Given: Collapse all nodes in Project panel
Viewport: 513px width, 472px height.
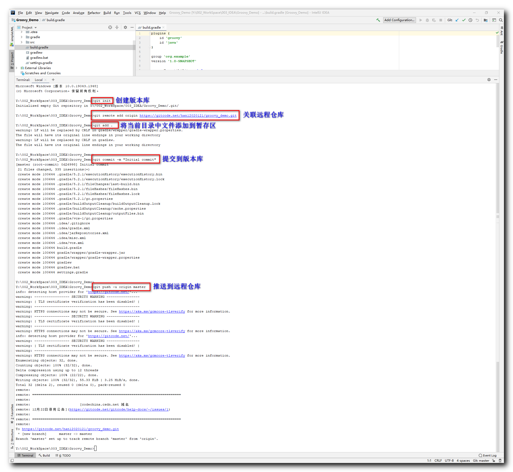Looking at the screenshot, I should click(117, 27).
